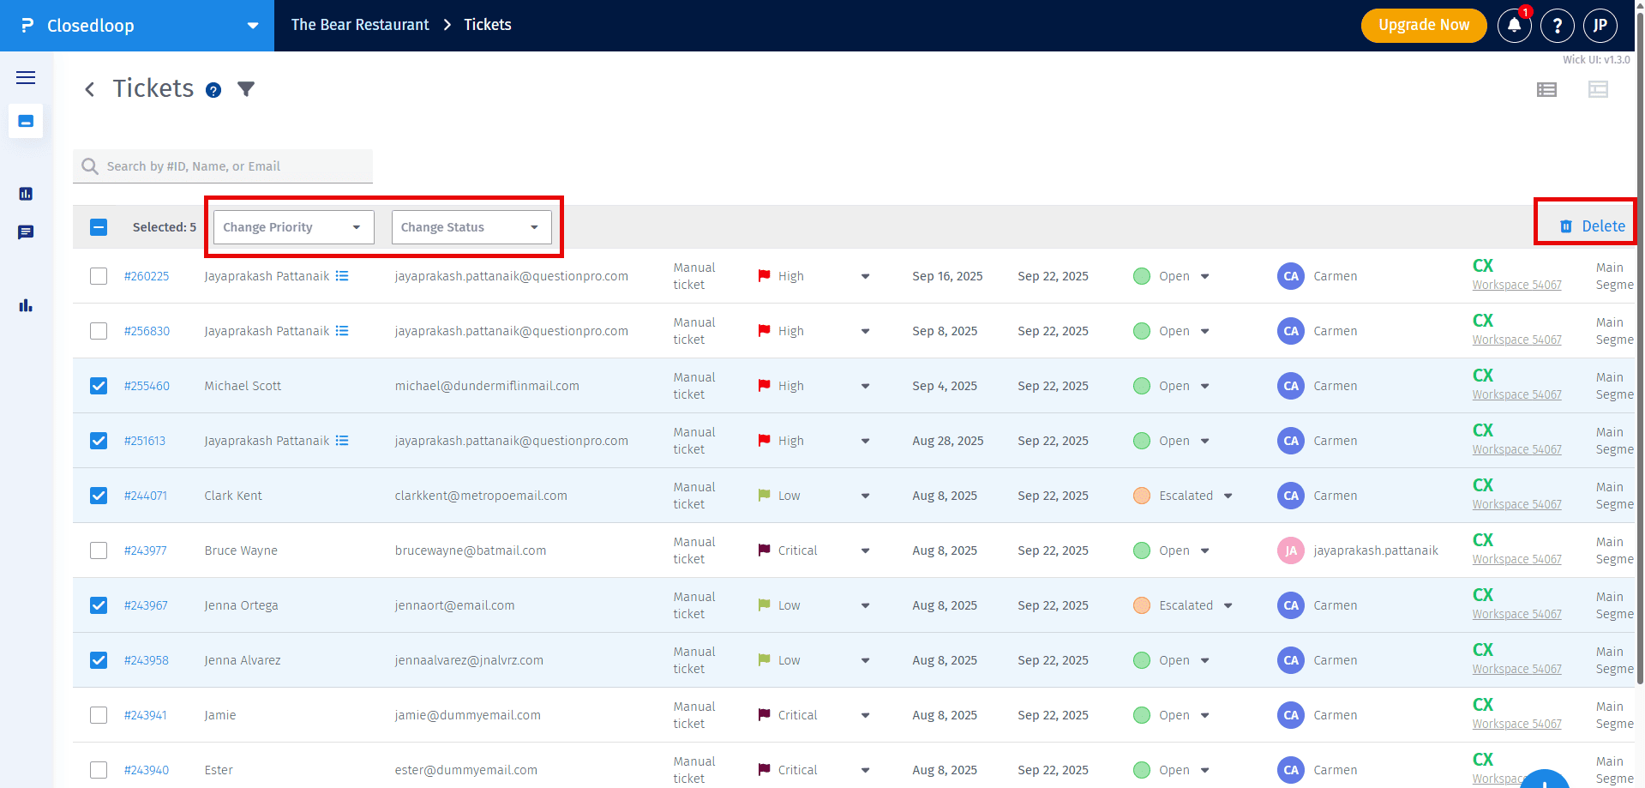Click the details list icon for ticket #260225

(x=342, y=276)
